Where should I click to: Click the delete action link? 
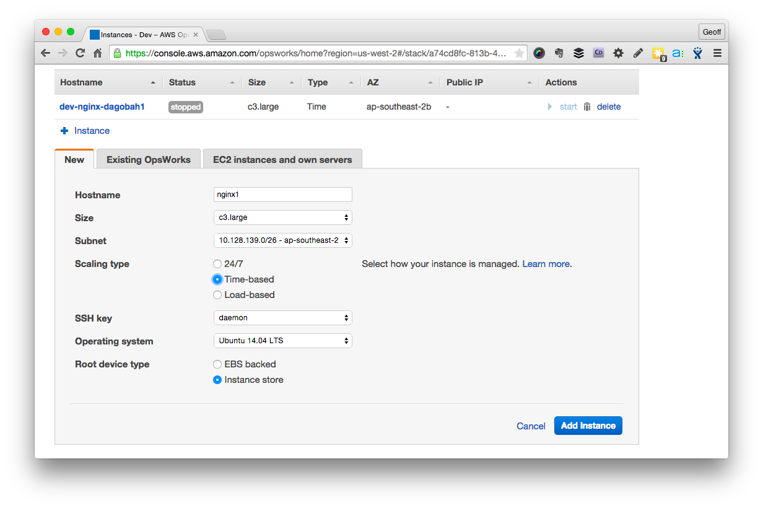click(609, 107)
